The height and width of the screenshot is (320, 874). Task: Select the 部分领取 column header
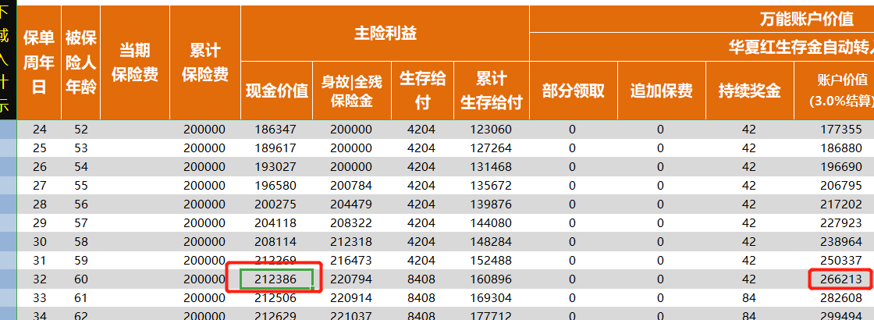pos(574,91)
